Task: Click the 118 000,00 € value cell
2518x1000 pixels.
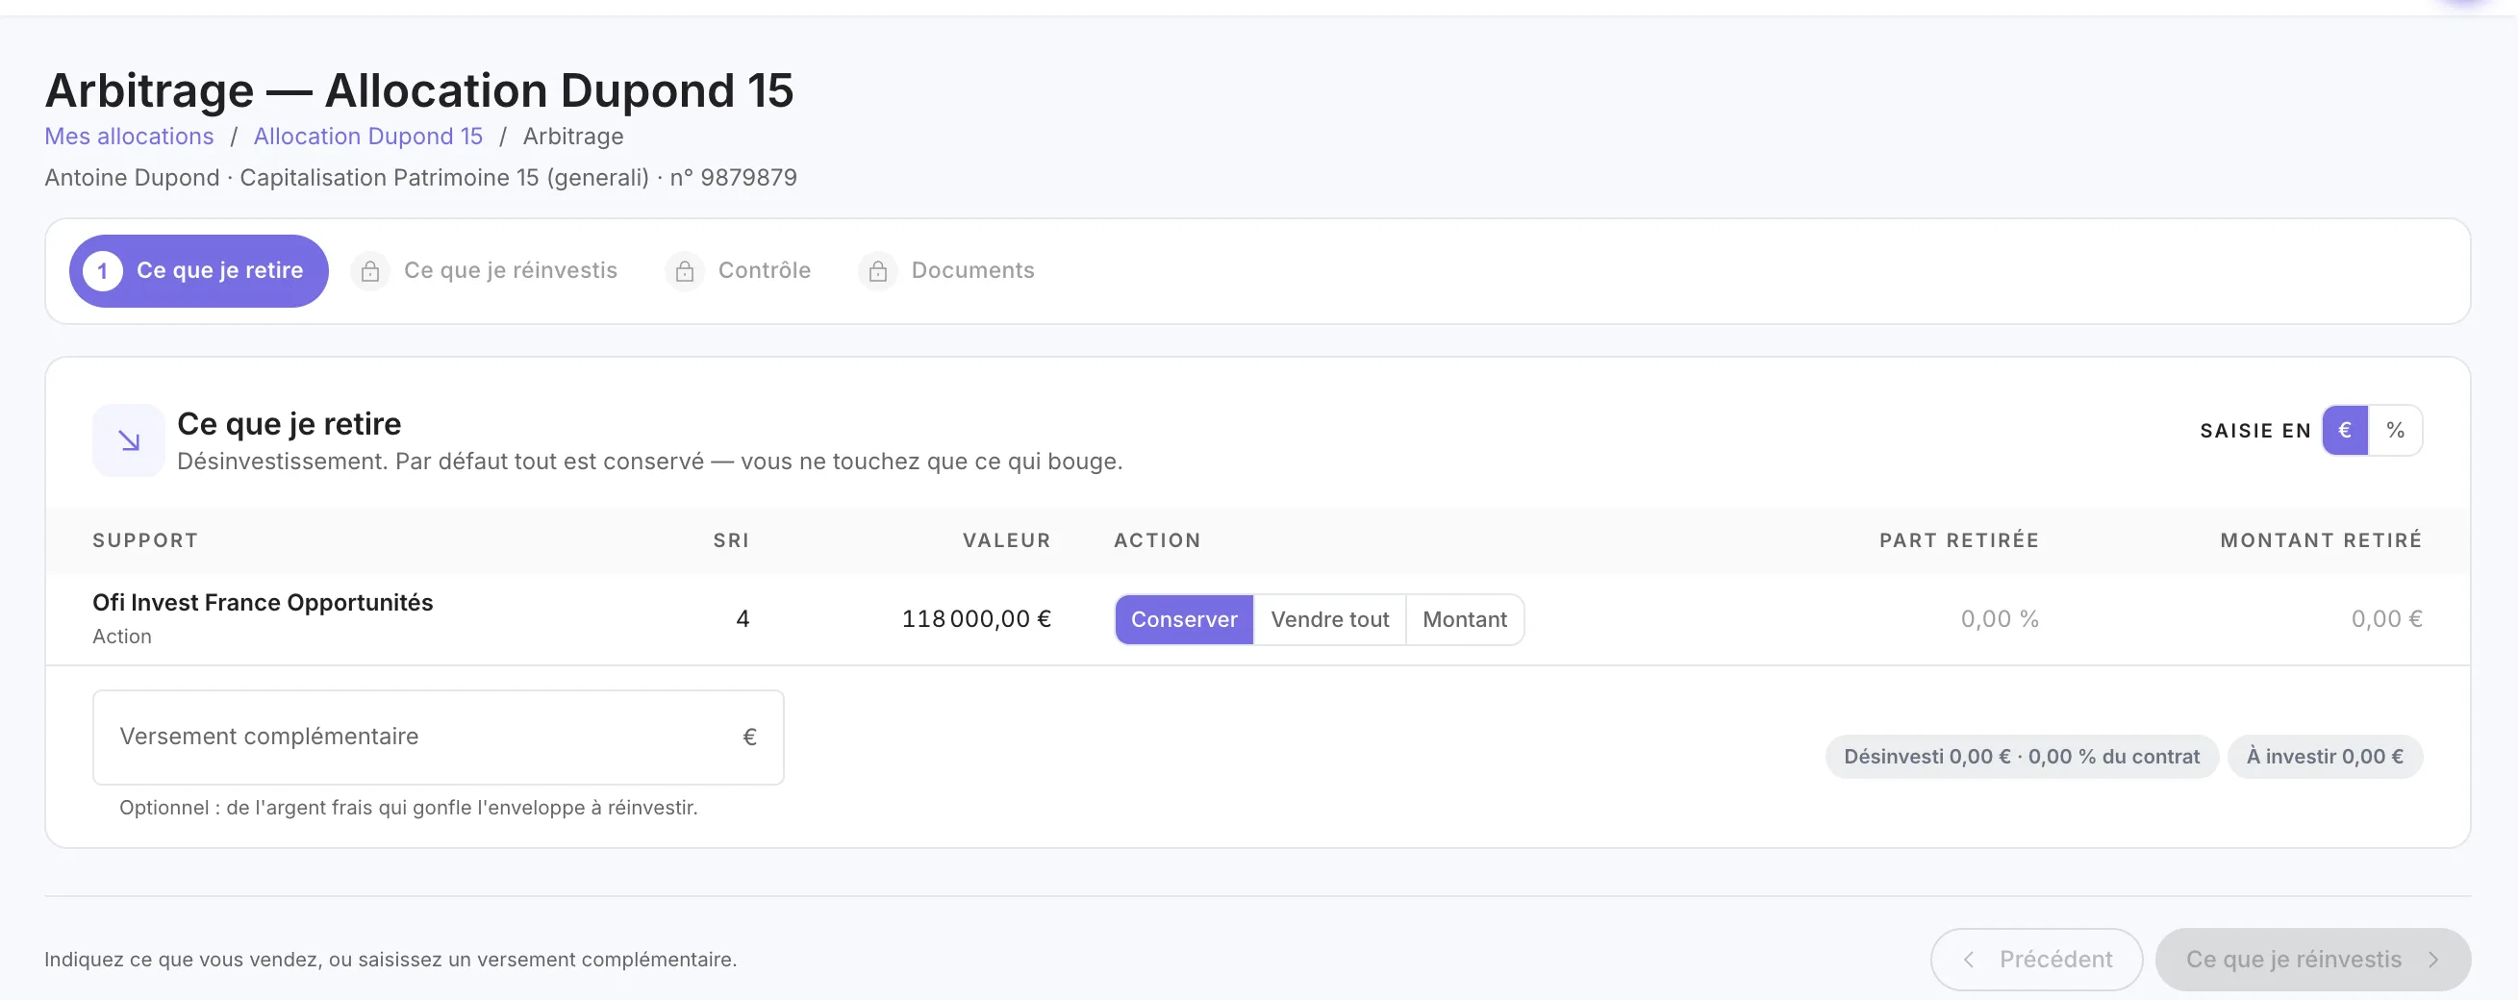Action: (x=976, y=619)
